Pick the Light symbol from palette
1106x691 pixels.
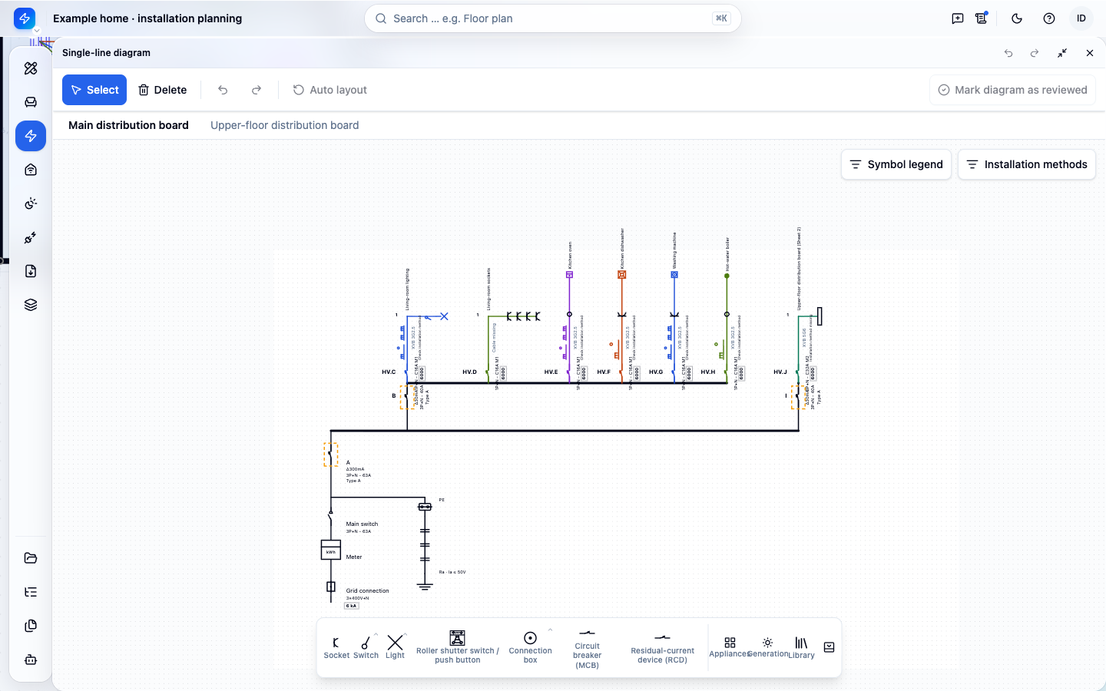[395, 647]
